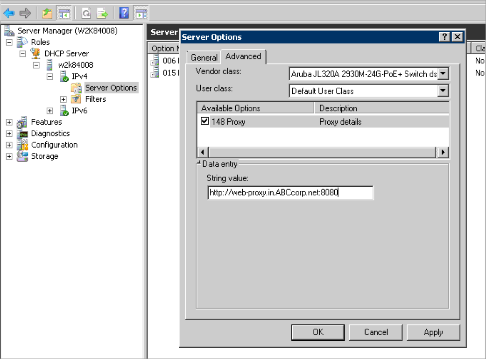Click the Apply button
This screenshot has width=486, height=359.
[x=433, y=332]
